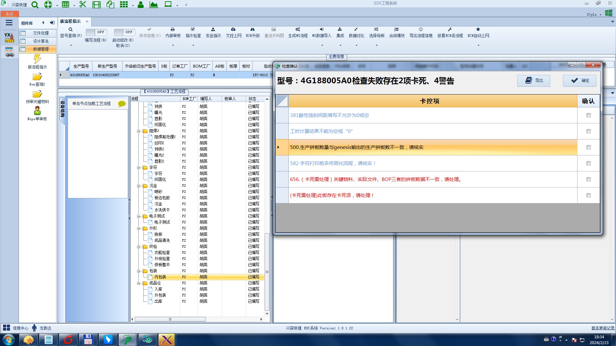The width and height of the screenshot is (616, 346).
Task: Check the confirm box for item 656
Action: click(x=588, y=179)
